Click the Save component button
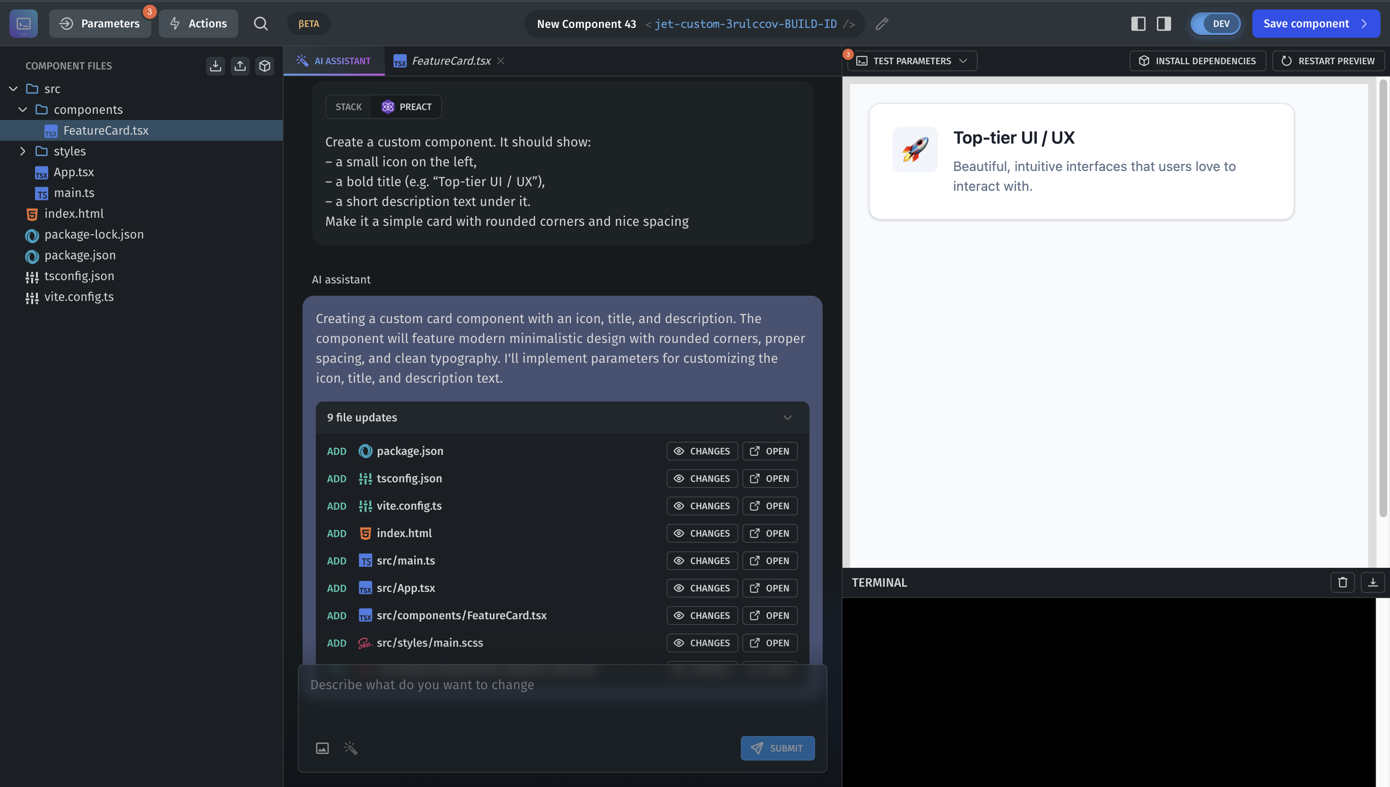 pyautogui.click(x=1315, y=24)
